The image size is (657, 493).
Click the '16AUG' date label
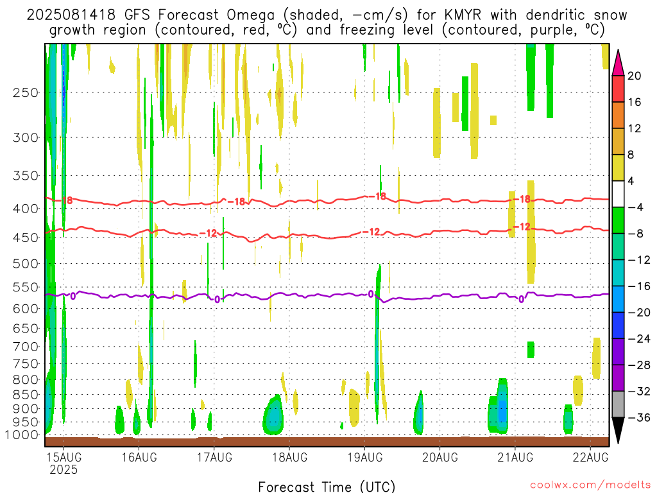pos(139,457)
